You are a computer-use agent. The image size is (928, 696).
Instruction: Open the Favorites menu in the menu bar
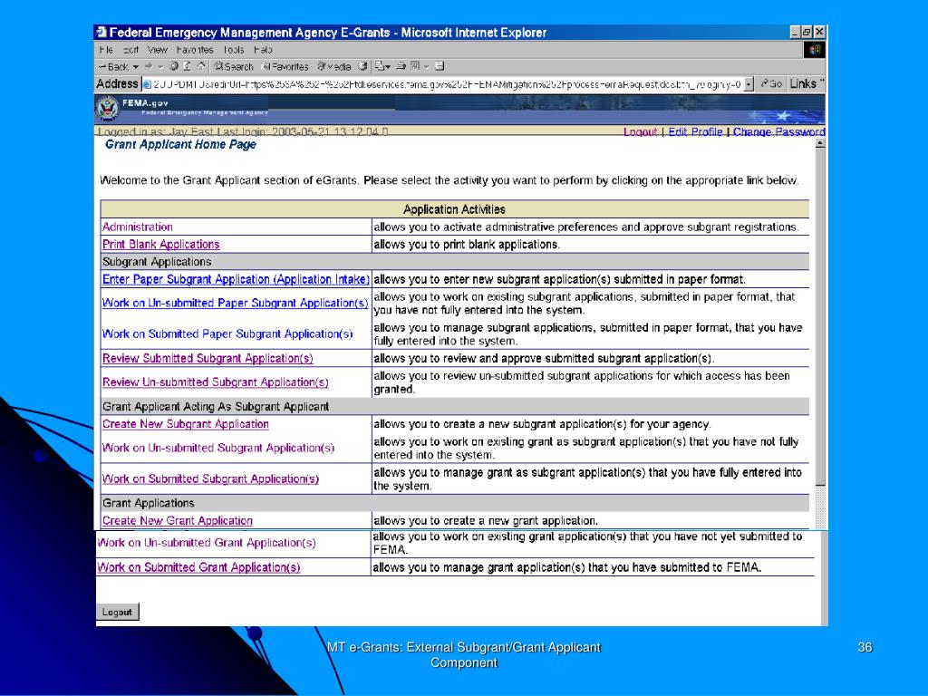pyautogui.click(x=195, y=50)
